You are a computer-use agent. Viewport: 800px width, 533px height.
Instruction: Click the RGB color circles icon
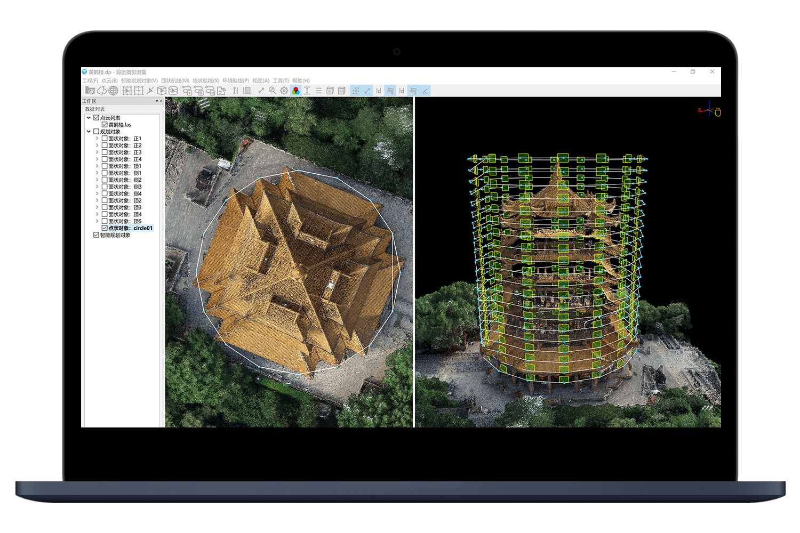click(x=296, y=91)
